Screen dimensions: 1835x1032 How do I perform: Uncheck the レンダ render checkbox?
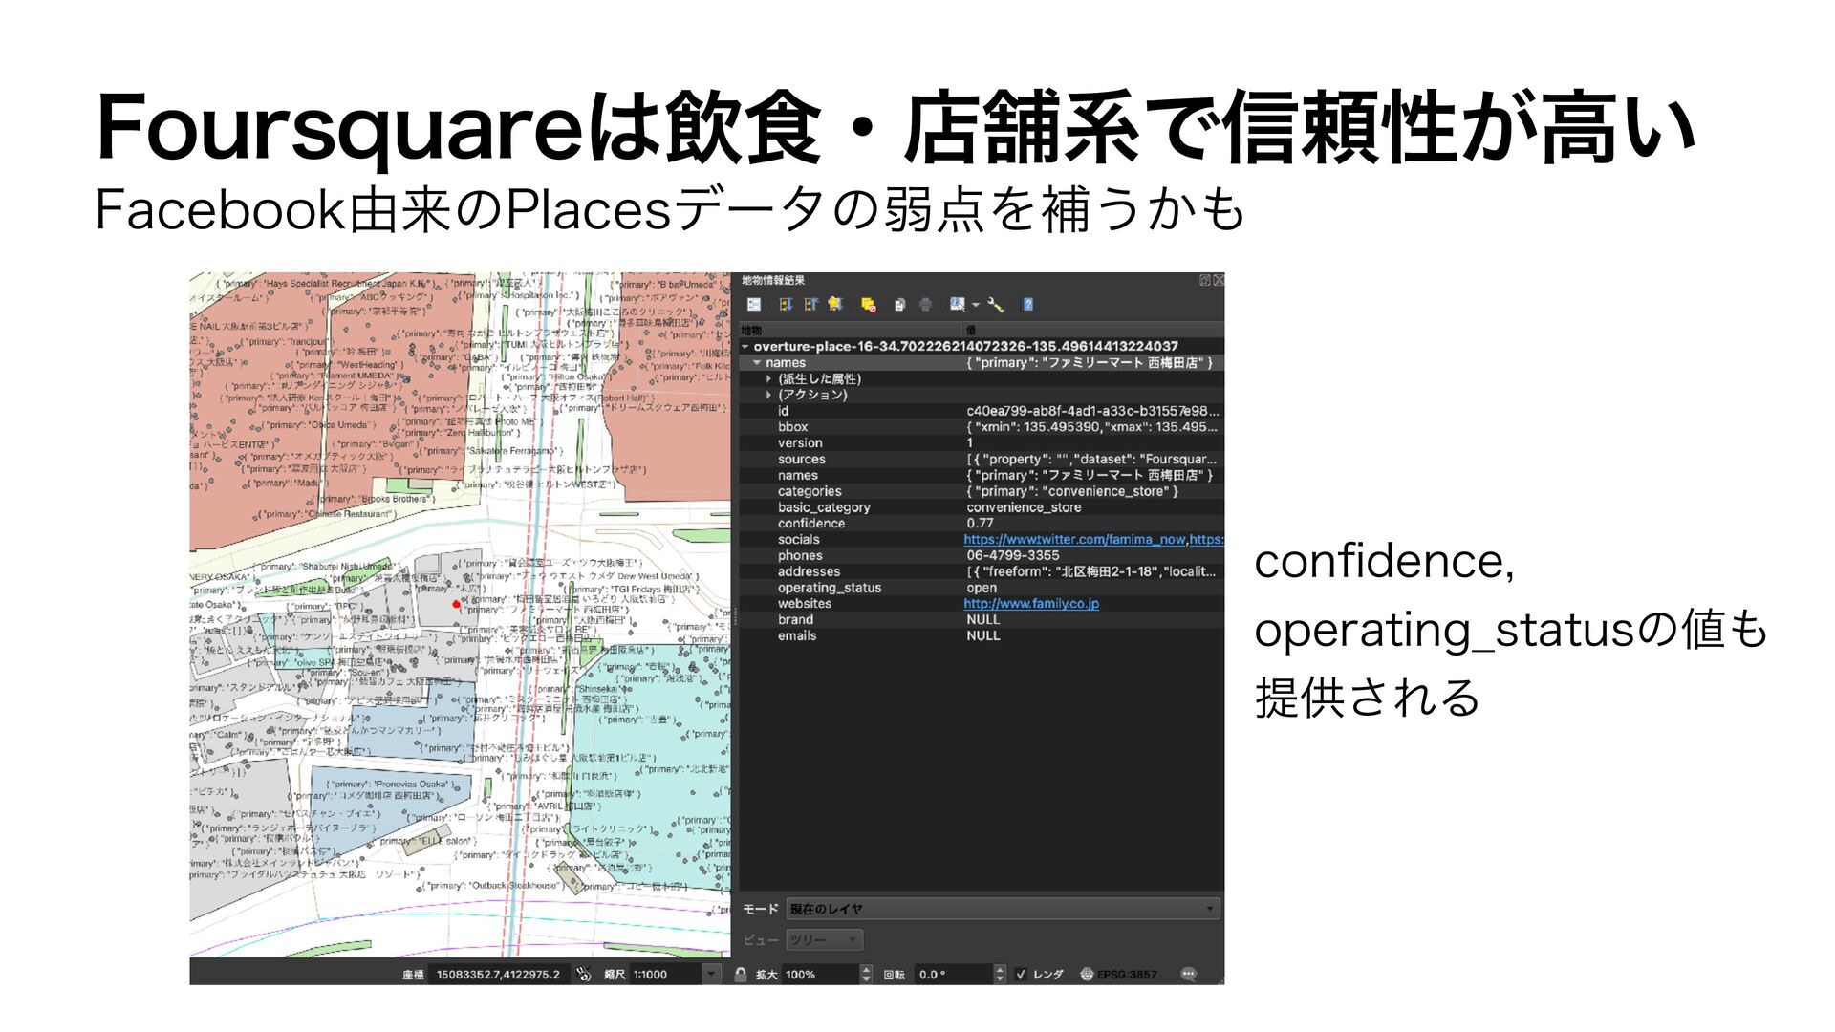click(1021, 974)
